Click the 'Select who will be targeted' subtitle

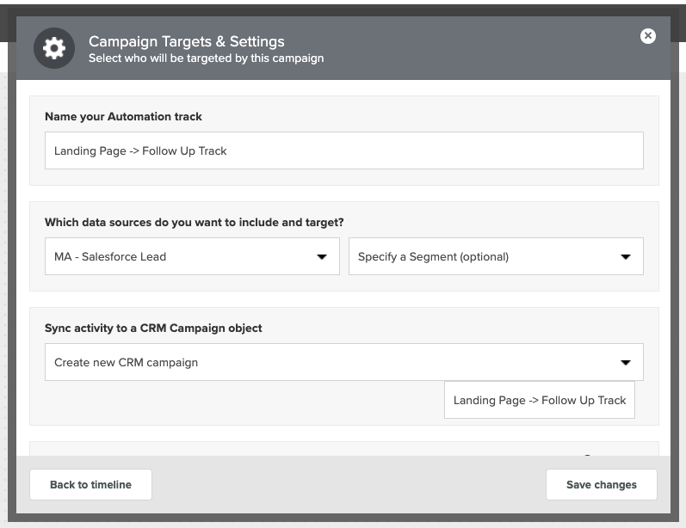206,58
